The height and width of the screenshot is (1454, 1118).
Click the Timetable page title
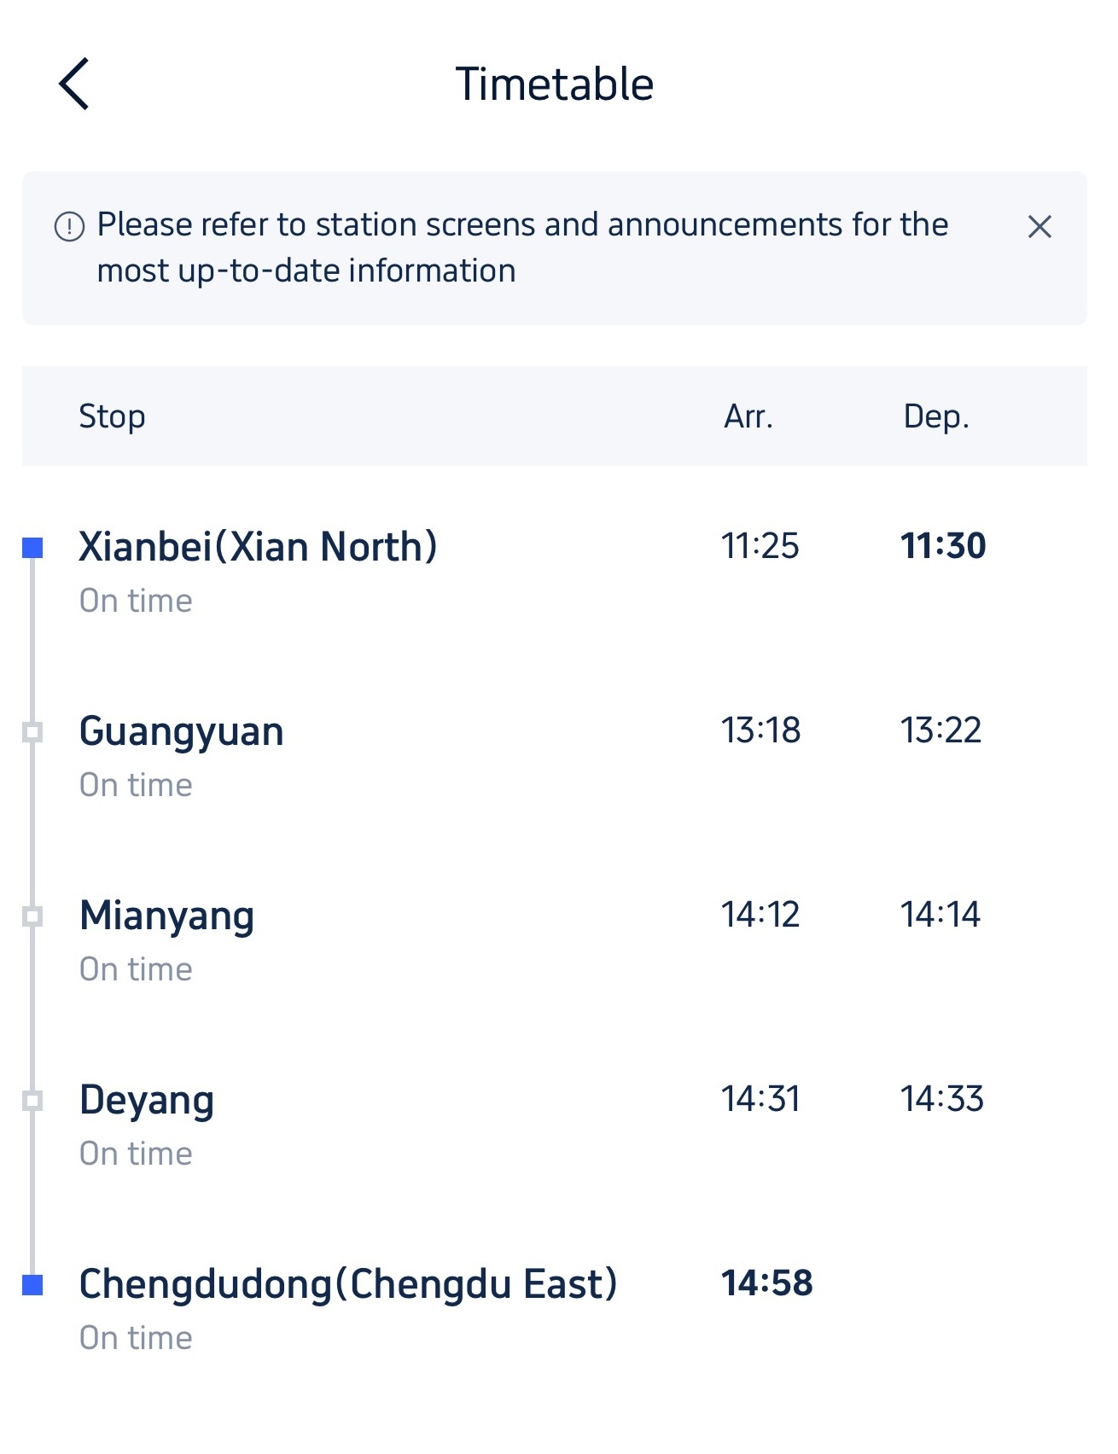click(x=555, y=84)
